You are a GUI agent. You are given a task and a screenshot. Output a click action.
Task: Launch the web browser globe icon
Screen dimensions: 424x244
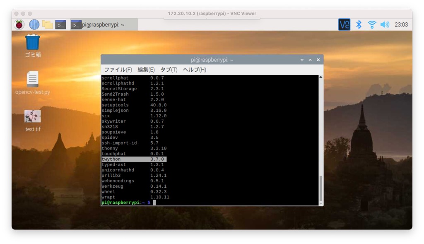(x=34, y=24)
